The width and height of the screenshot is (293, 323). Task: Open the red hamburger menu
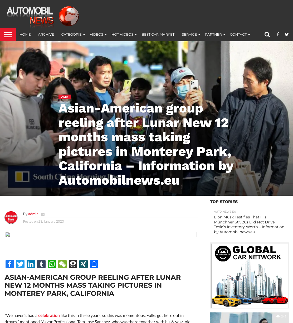(8, 35)
